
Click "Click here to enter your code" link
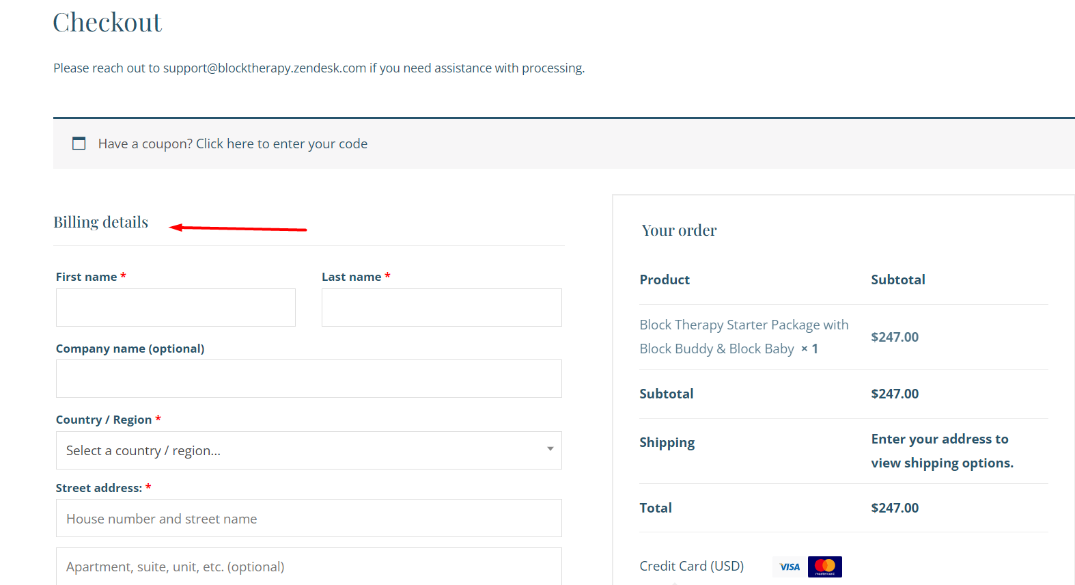click(x=281, y=144)
